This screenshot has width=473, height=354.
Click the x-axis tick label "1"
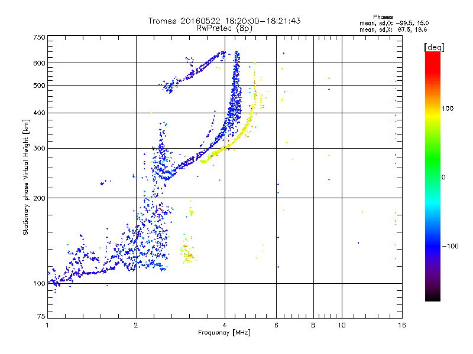(47, 325)
